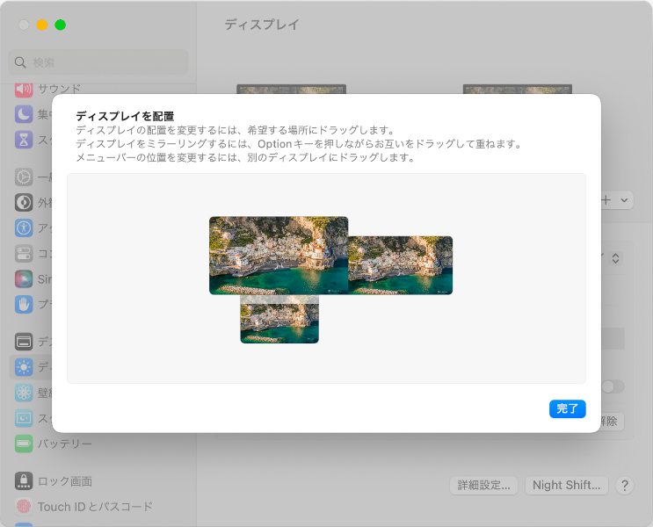This screenshot has height=527, width=653.
Task: Open General gear icon in sidebar
Action: pyautogui.click(x=24, y=177)
